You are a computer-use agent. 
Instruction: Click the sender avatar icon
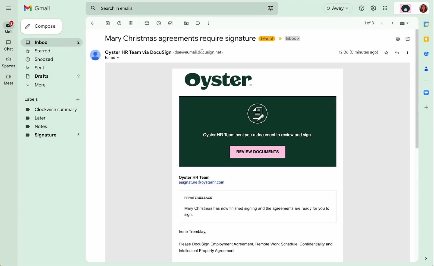click(95, 55)
